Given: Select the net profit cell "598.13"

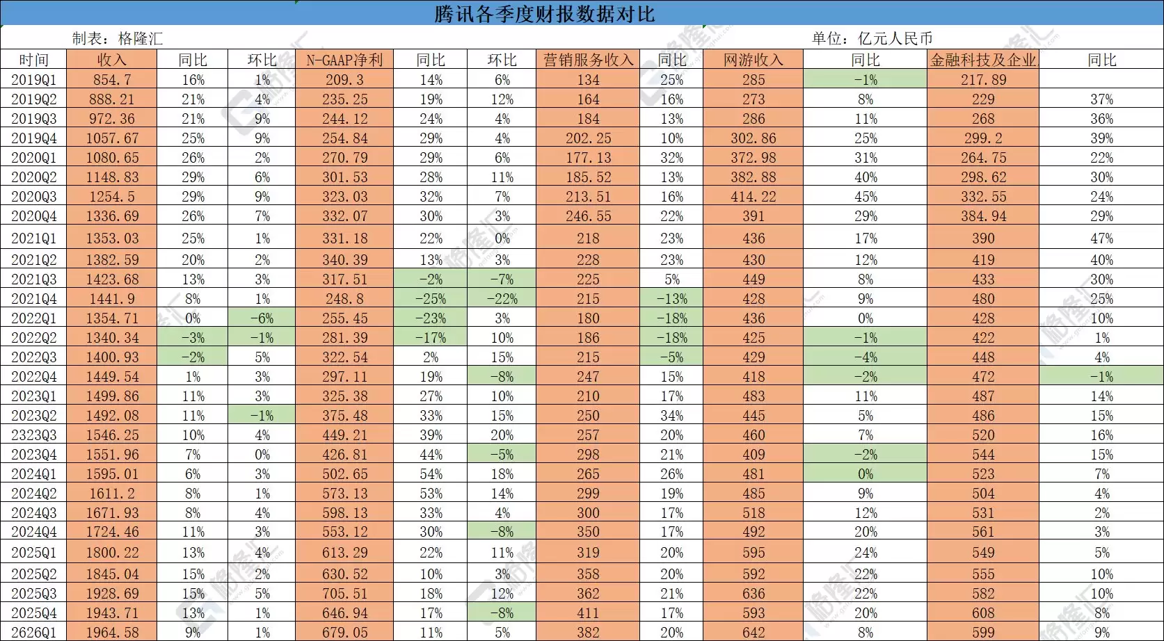Looking at the screenshot, I should point(345,513).
